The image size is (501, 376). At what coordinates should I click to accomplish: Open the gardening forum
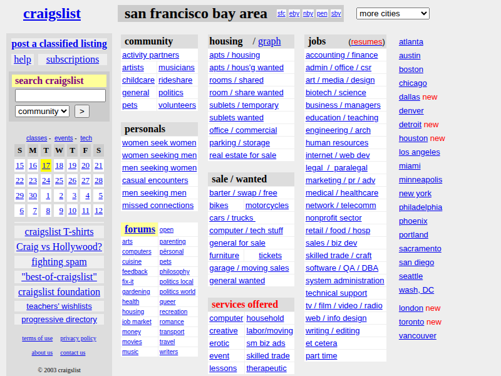point(136,291)
